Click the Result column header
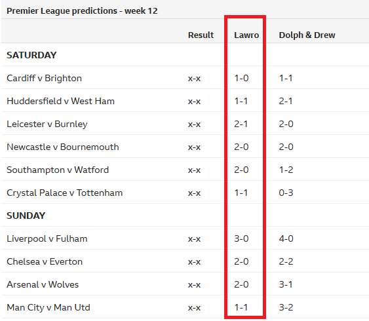369x321 pixels. 201,35
